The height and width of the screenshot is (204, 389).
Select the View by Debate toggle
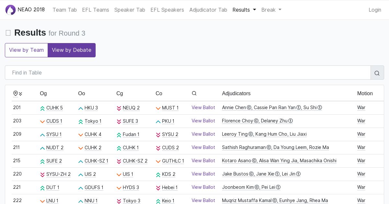pyautogui.click(x=72, y=50)
